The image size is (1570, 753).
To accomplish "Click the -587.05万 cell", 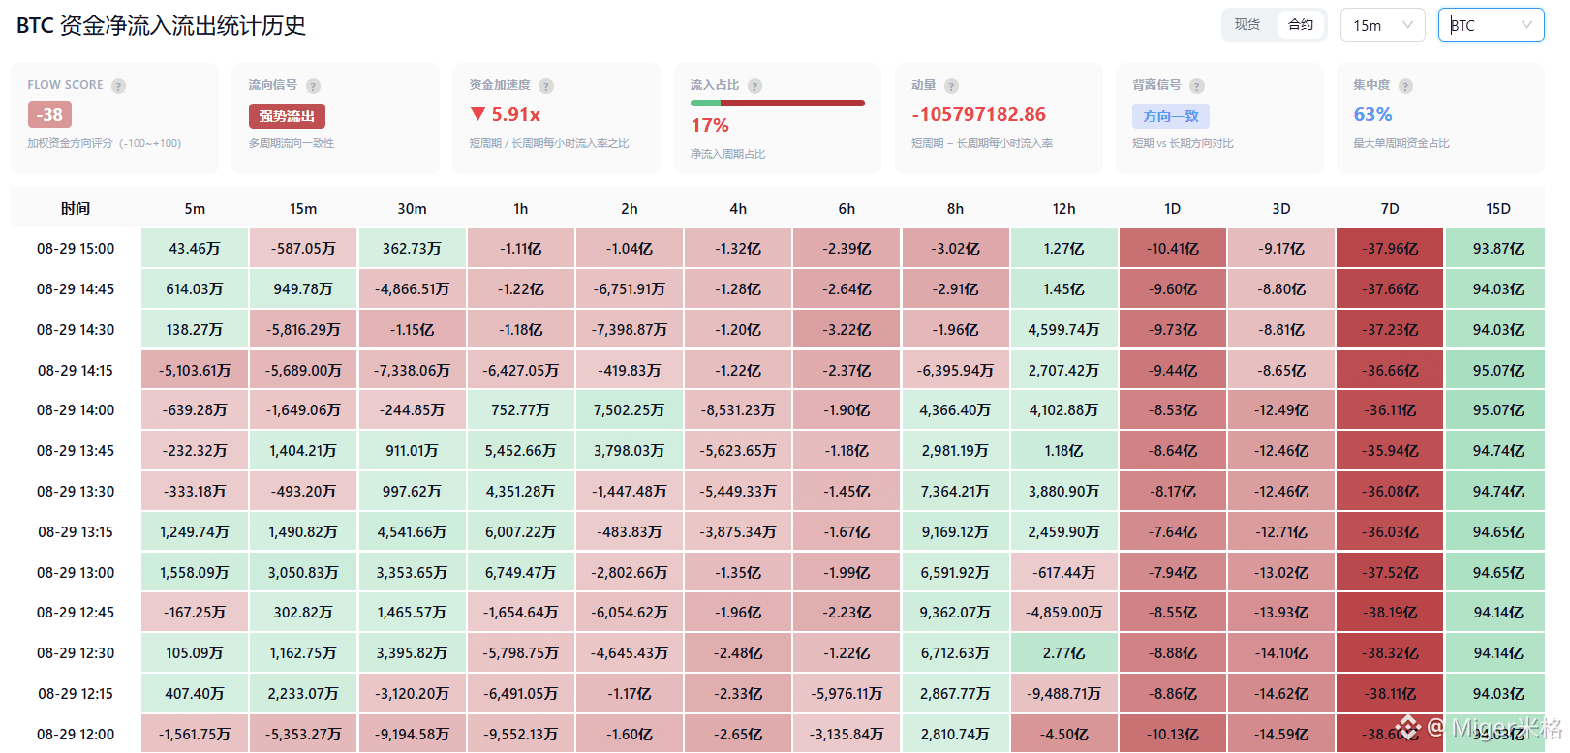I will coord(303,249).
